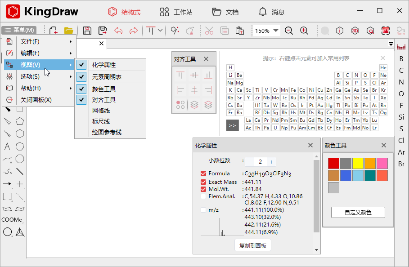Select the red color swatch

(x=333, y=163)
